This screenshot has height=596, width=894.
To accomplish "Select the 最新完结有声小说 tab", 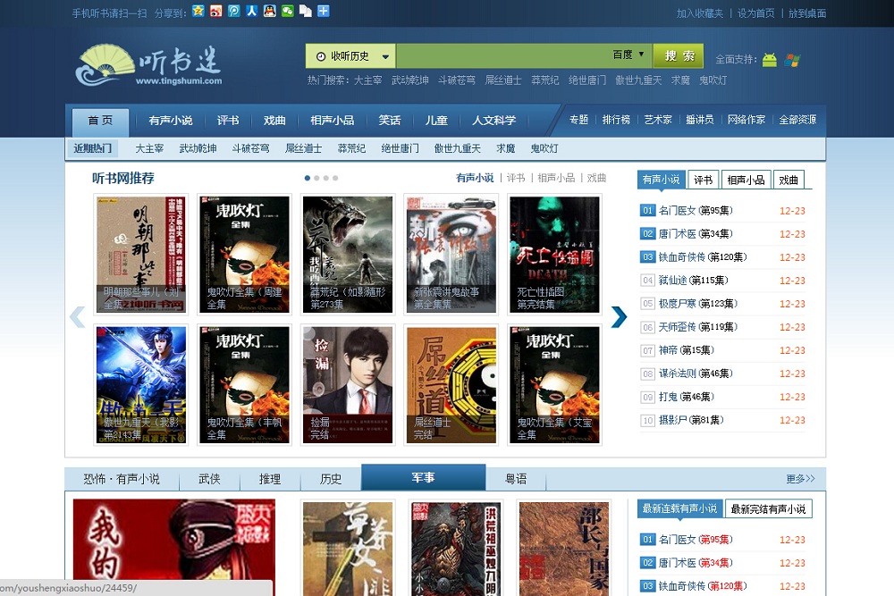I will click(768, 508).
